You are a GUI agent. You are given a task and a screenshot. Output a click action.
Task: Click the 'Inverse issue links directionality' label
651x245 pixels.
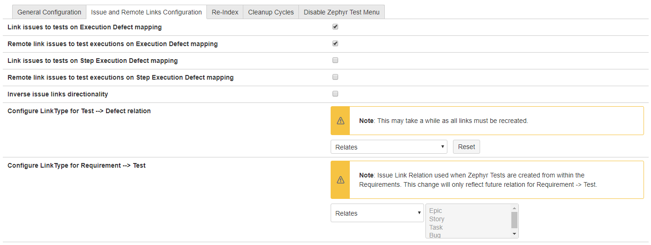coord(58,94)
